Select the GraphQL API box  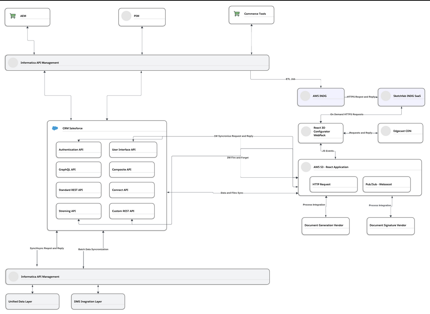coord(79,170)
